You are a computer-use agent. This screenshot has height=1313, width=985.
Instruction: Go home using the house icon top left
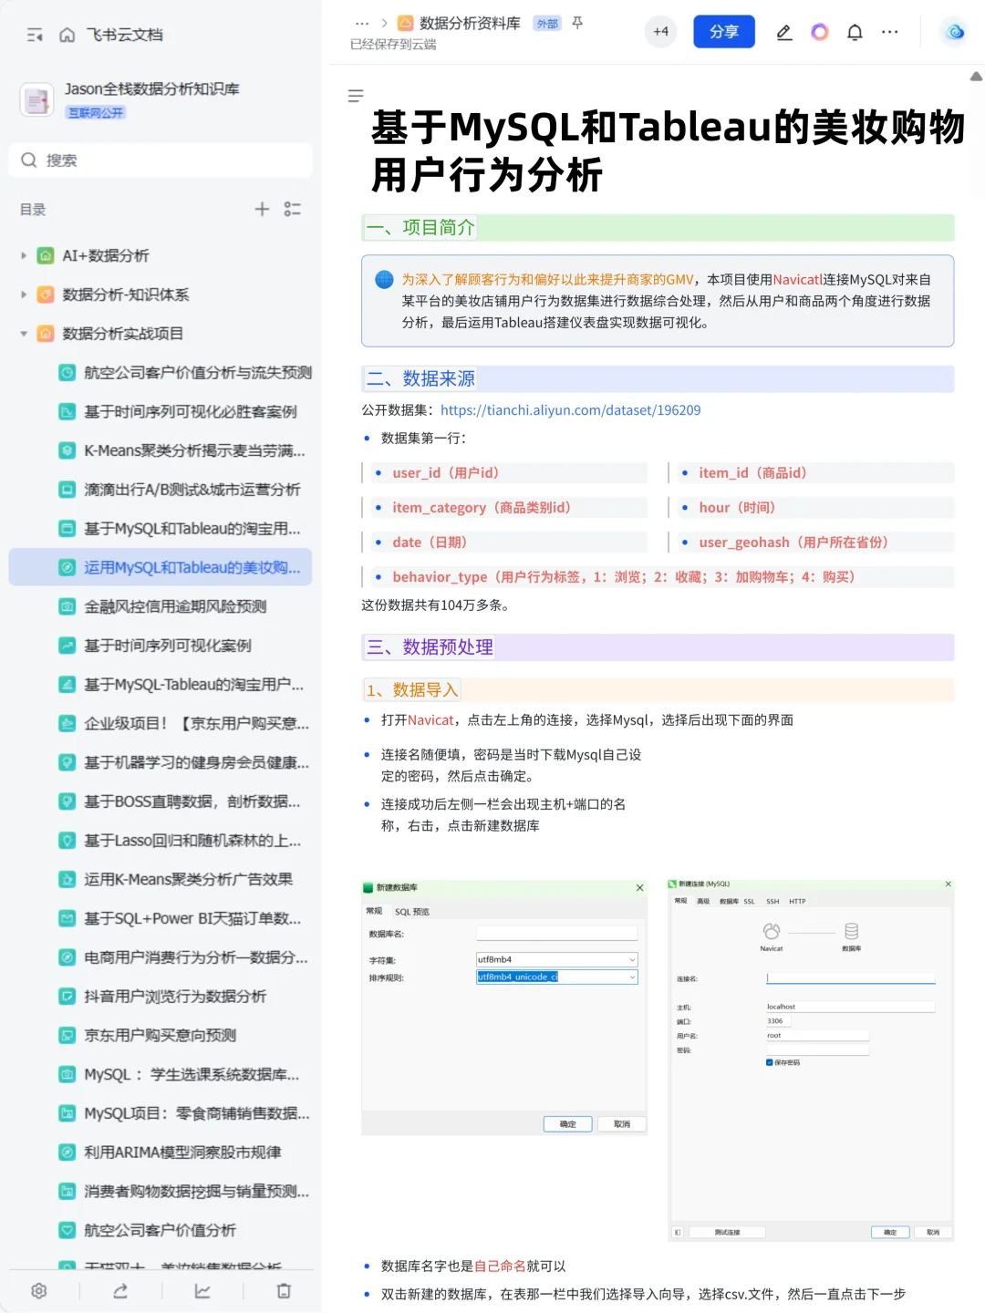65,34
